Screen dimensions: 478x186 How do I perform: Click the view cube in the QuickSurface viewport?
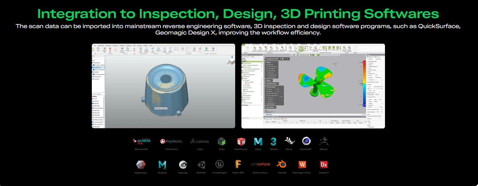coord(231,62)
